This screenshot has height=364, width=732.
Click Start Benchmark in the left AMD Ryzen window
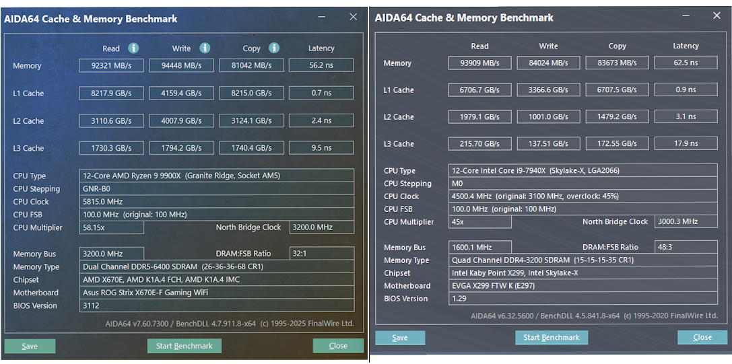[x=185, y=347]
